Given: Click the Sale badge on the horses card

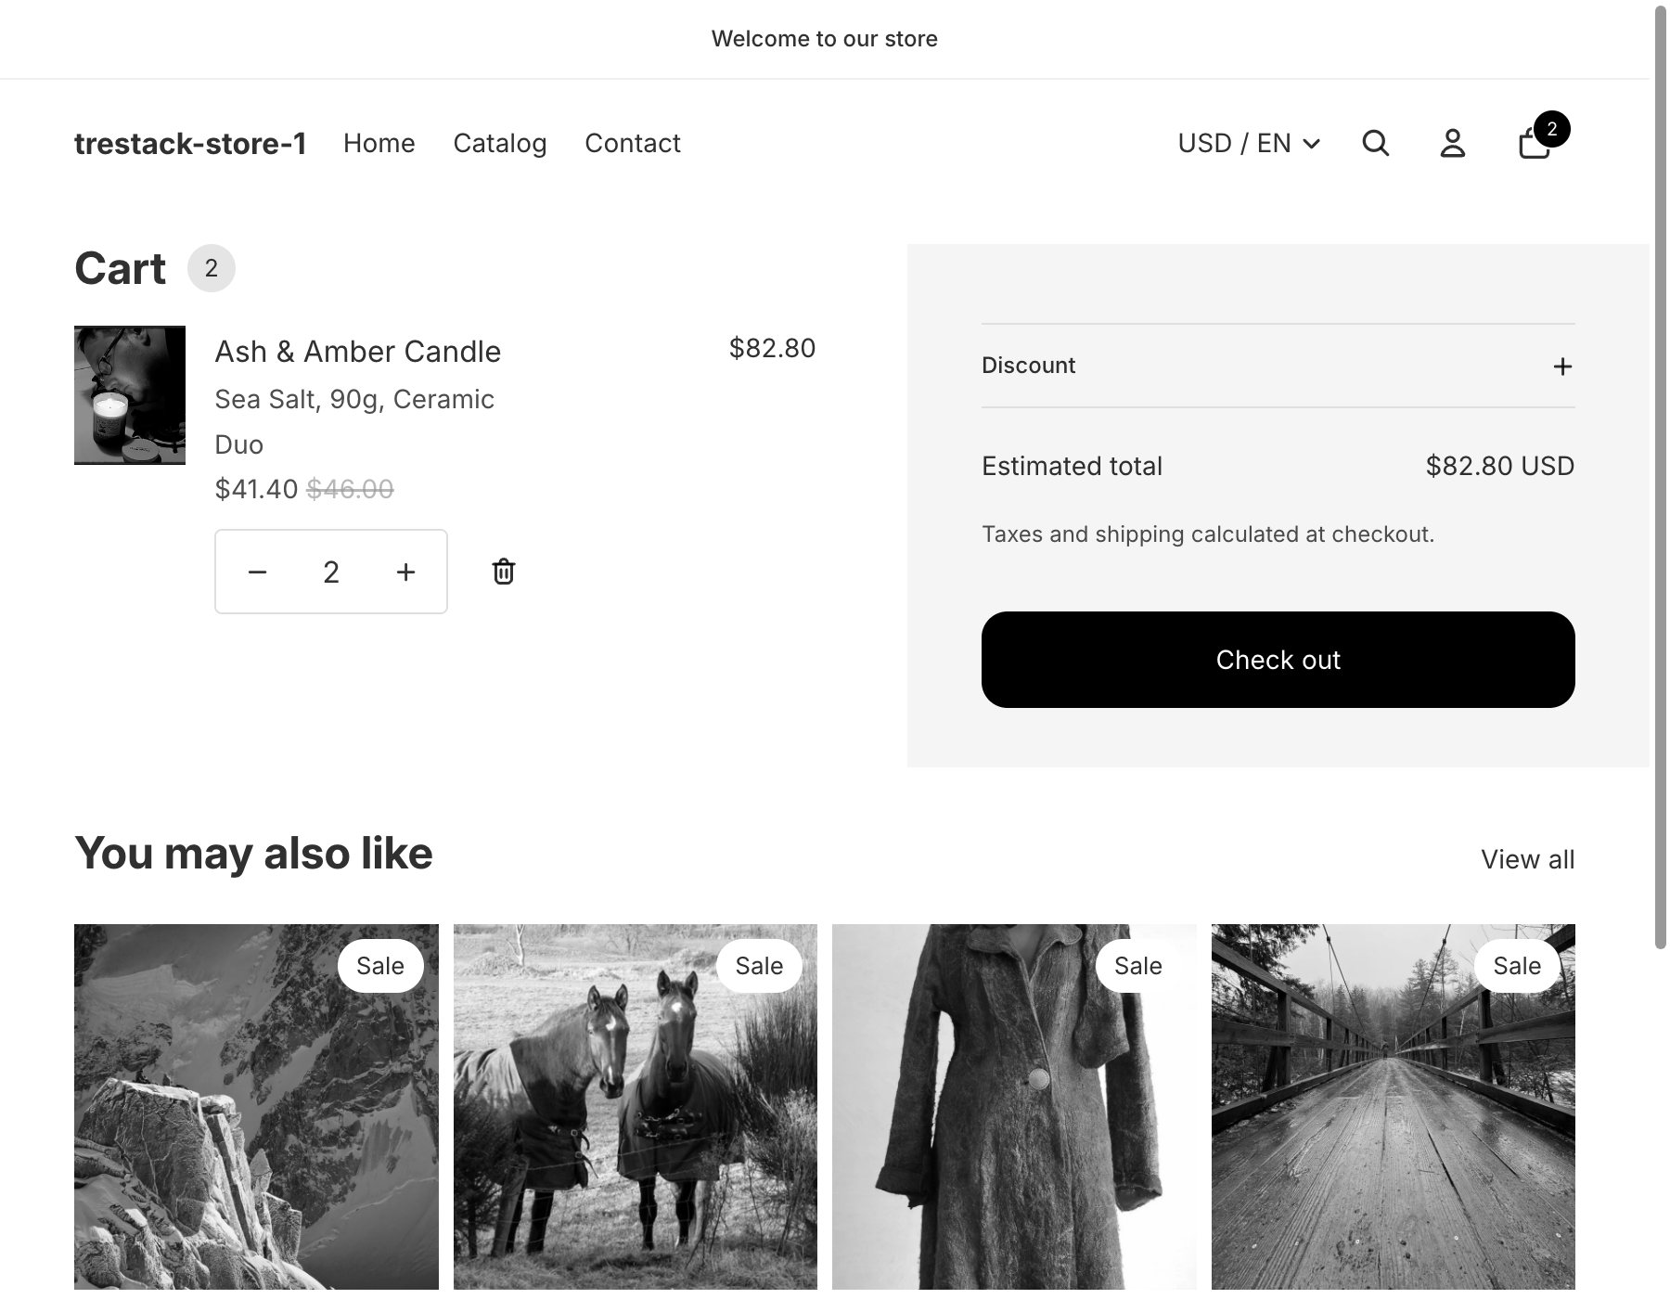Looking at the screenshot, I should point(759,966).
